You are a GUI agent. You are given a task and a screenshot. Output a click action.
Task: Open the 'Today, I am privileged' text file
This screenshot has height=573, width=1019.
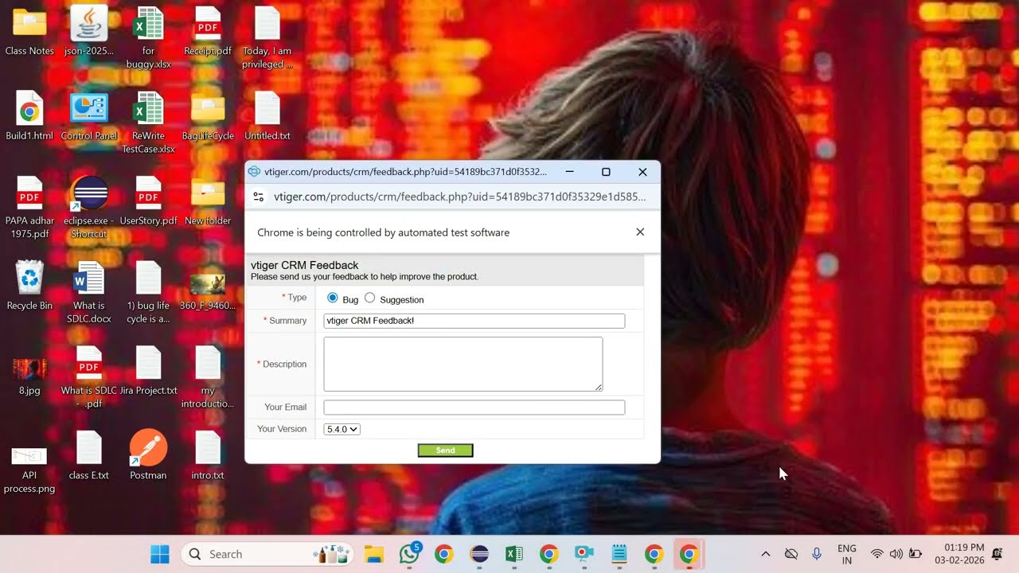click(x=267, y=22)
